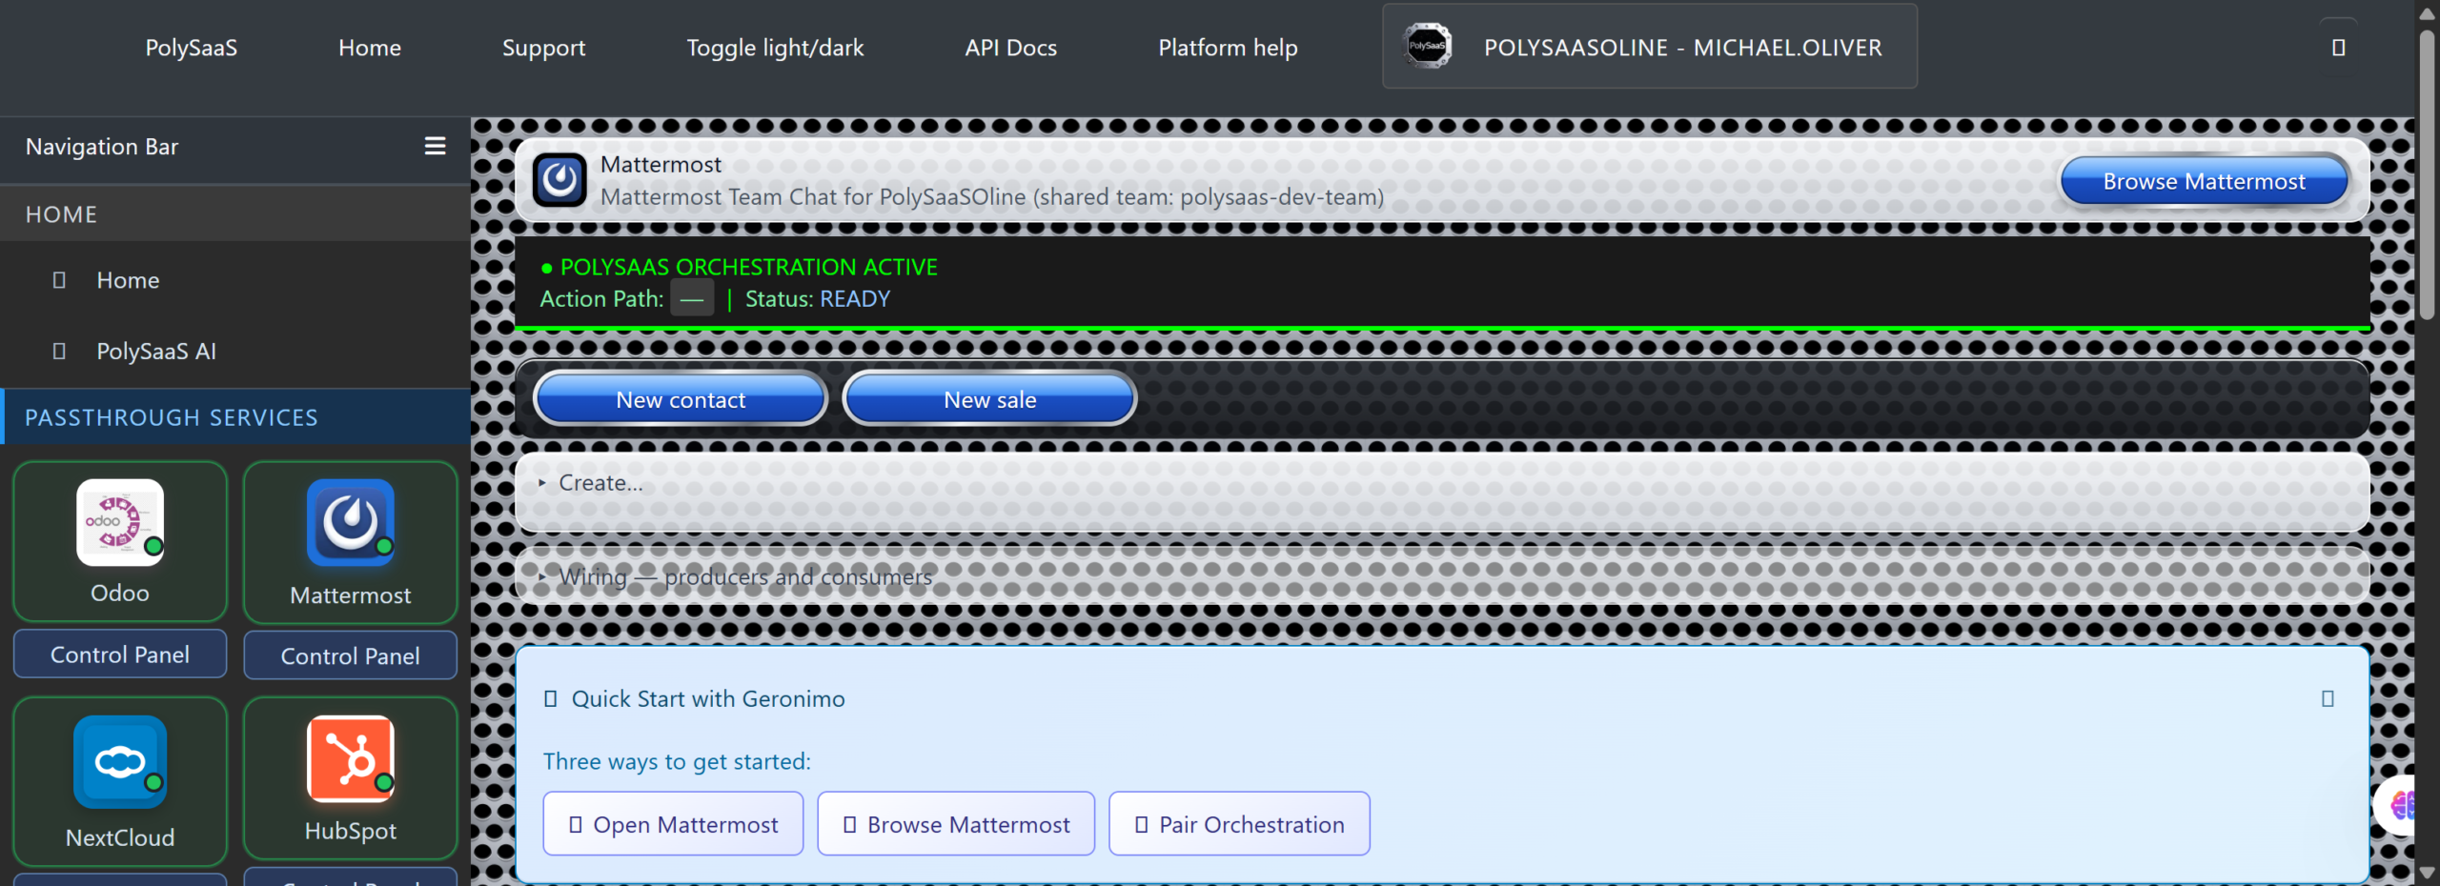Open the NextCloud service tile icon
The width and height of the screenshot is (2440, 886).
coord(120,761)
